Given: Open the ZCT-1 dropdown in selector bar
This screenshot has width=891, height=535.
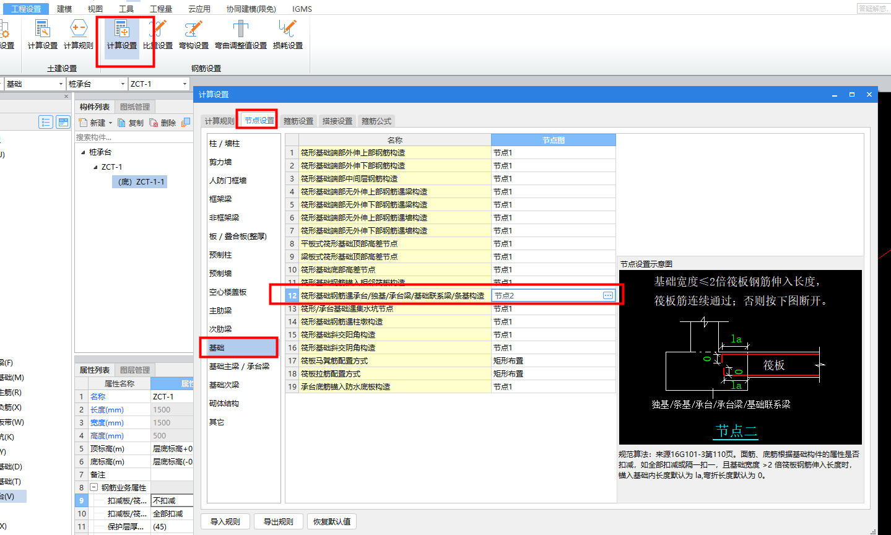Looking at the screenshot, I should tap(185, 84).
